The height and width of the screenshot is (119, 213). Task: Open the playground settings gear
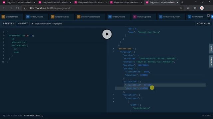208,16
